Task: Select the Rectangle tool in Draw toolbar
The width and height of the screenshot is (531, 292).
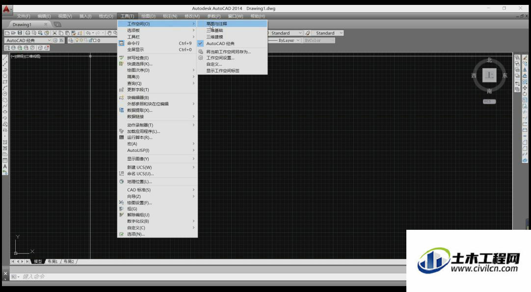Action: point(5,82)
